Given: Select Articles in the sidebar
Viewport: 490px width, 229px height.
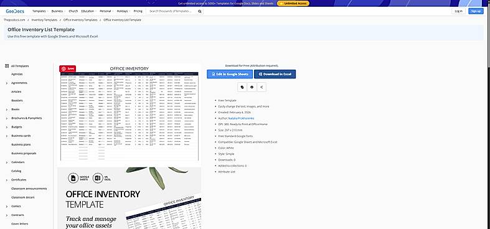Looking at the screenshot, I should coord(16,92).
